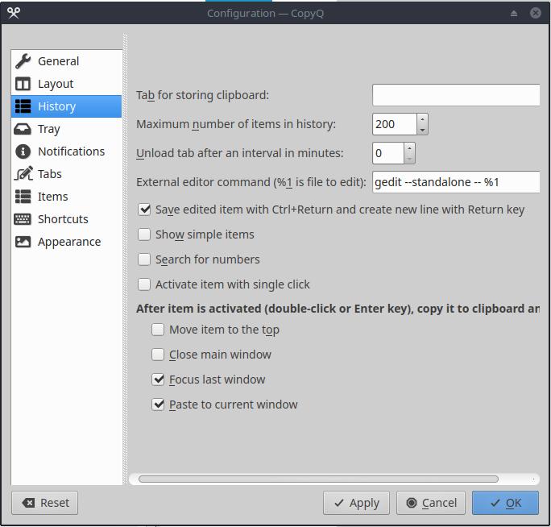Enable the Show simple items checkbox
Image resolution: width=551 pixels, height=527 pixels.
(144, 234)
